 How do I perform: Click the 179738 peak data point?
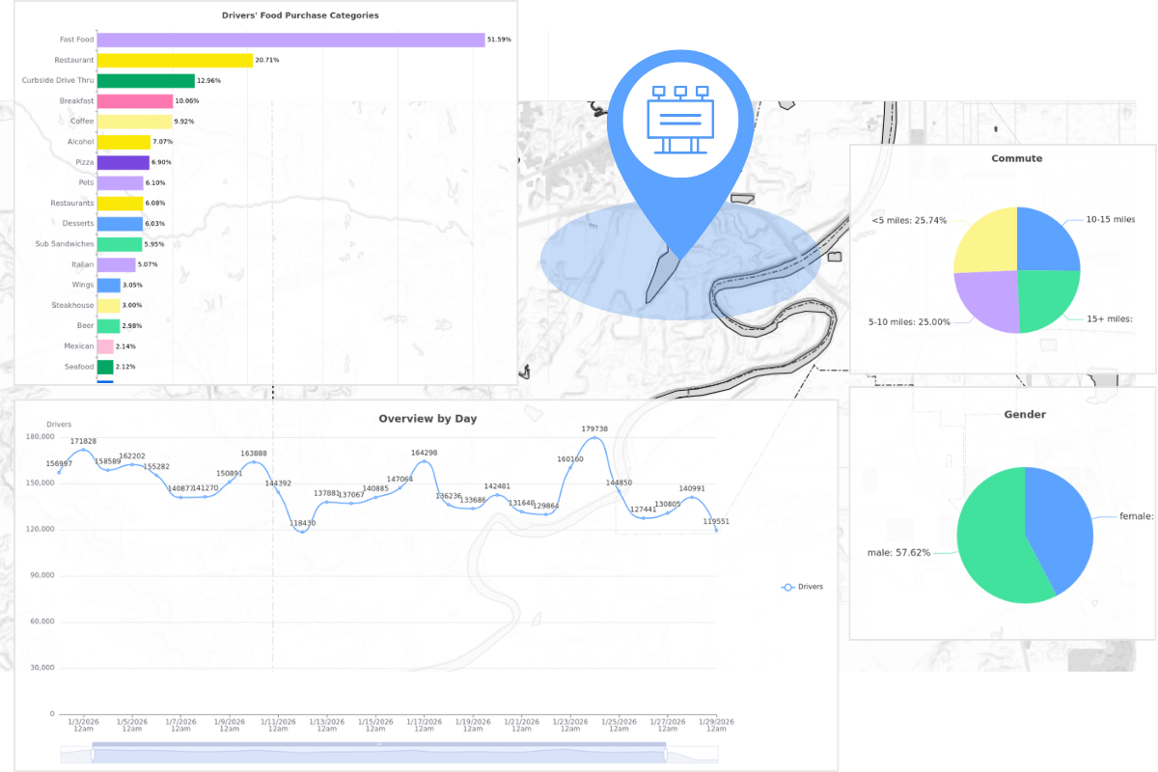tap(594, 438)
